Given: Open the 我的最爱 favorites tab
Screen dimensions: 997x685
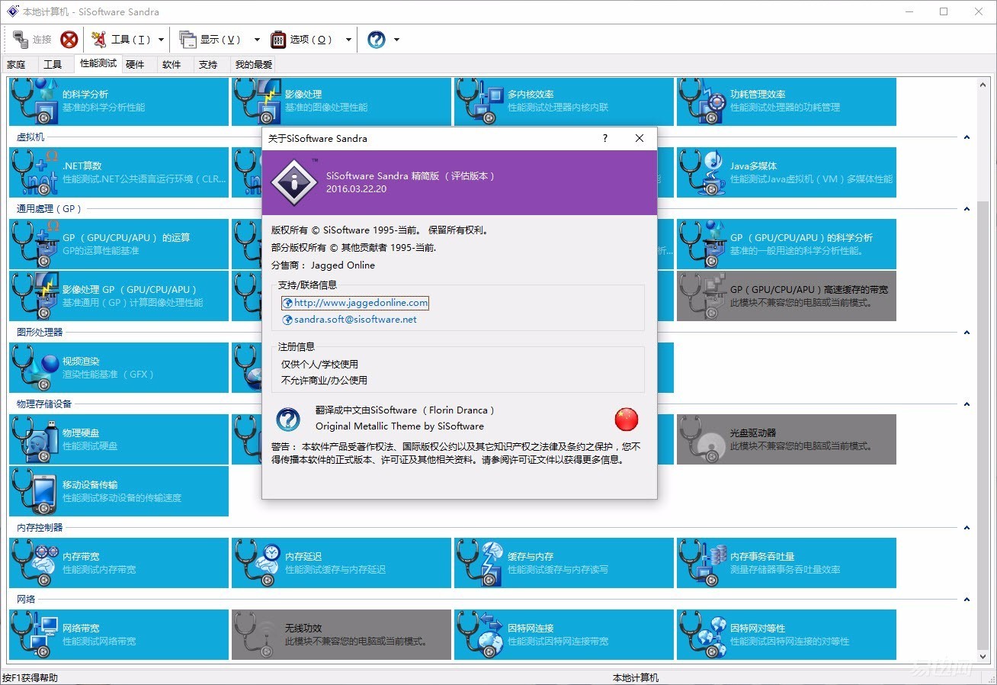Looking at the screenshot, I should (253, 65).
